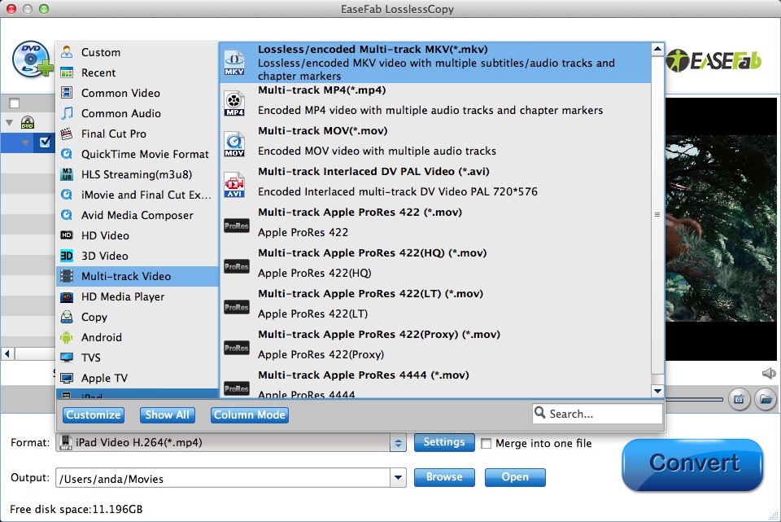781x522 pixels.
Task: Toggle the select-all checkbox in file list
Action: [15, 103]
